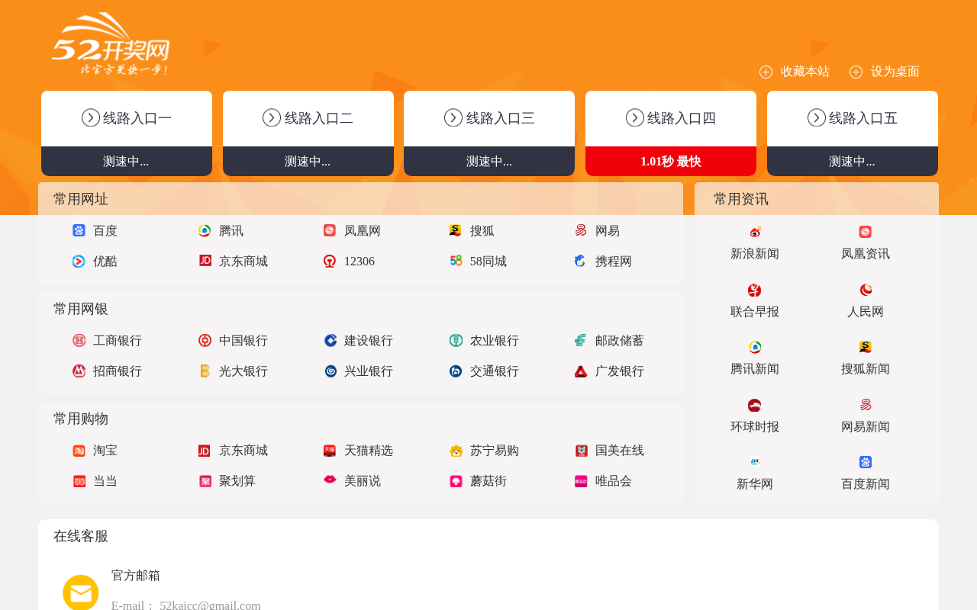The width and height of the screenshot is (977, 610).
Task: Click the plus icon beside 收藏本站
Action: pos(766,72)
